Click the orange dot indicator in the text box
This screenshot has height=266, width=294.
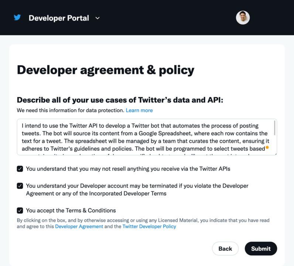pos(267,147)
